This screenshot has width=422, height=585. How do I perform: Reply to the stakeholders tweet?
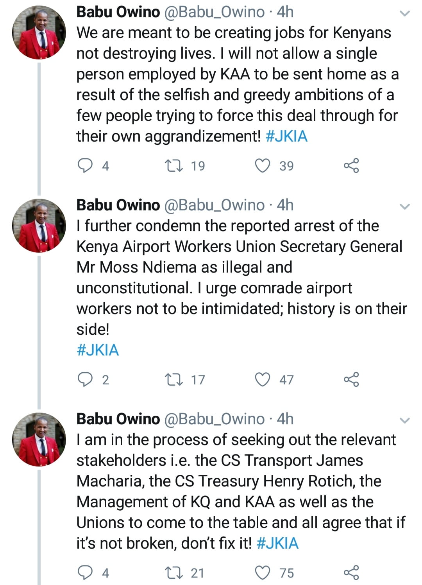[85, 572]
